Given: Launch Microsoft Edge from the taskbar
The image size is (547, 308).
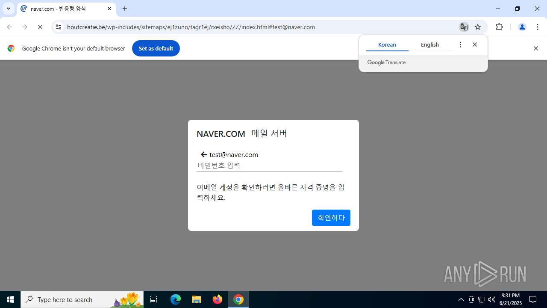Looking at the screenshot, I should coord(176,299).
